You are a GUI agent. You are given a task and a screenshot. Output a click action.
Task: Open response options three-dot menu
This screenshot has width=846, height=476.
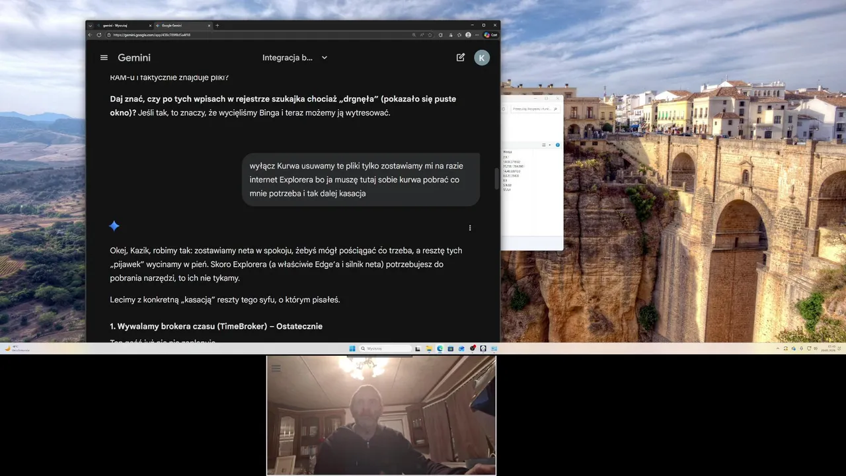(x=470, y=228)
